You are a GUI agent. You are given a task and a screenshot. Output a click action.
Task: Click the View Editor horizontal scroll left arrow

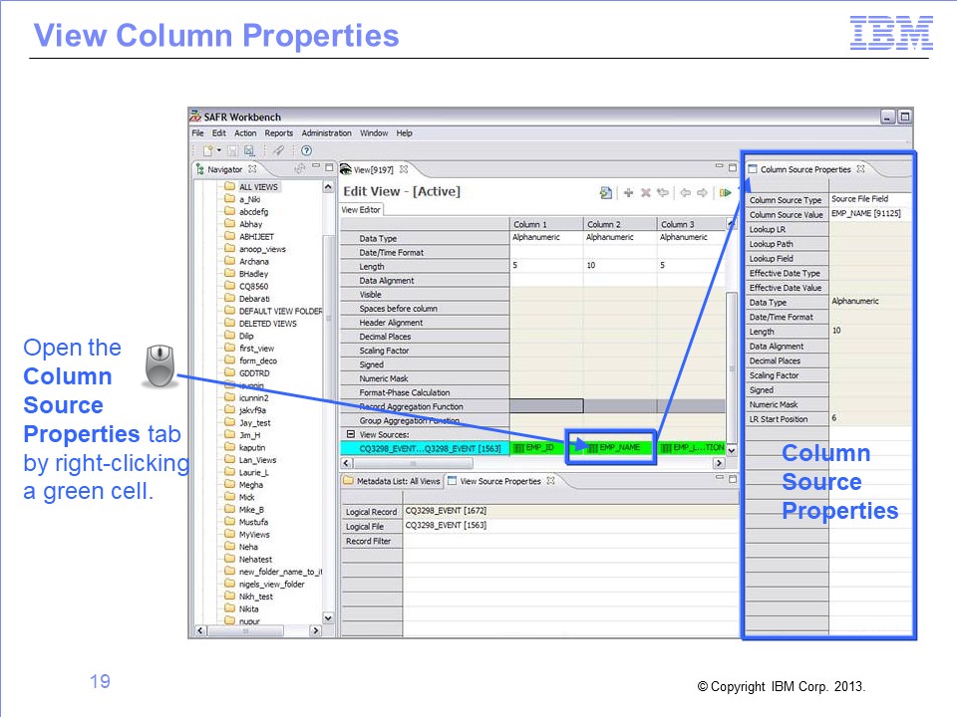(346, 463)
